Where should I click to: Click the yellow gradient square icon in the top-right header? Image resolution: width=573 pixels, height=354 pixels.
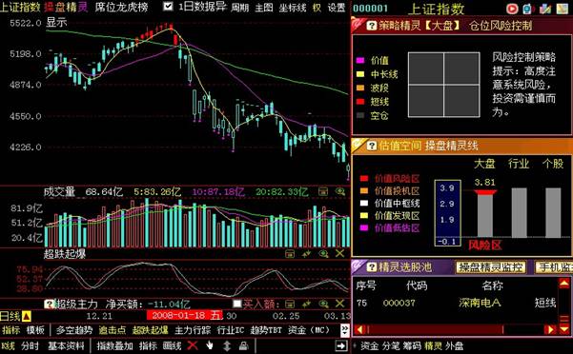[563, 9]
